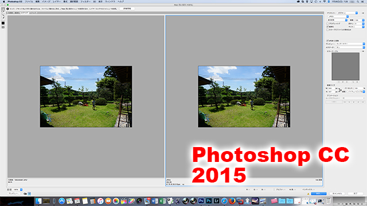Open the Apple menu
This screenshot has height=206, width=367.
point(3,1)
